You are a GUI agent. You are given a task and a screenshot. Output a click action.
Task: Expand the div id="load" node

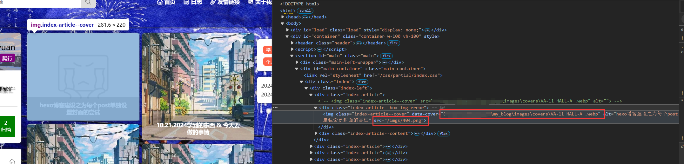(x=287, y=30)
